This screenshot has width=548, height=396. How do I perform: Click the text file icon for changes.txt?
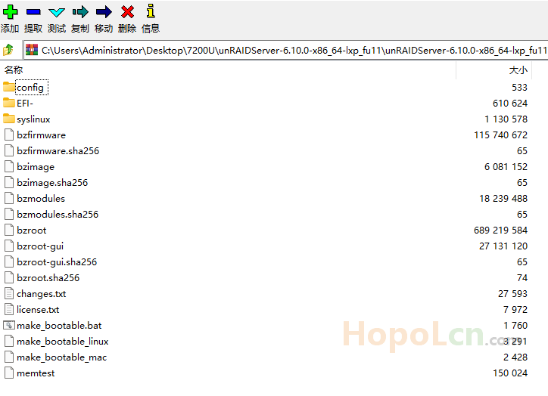pos(9,293)
